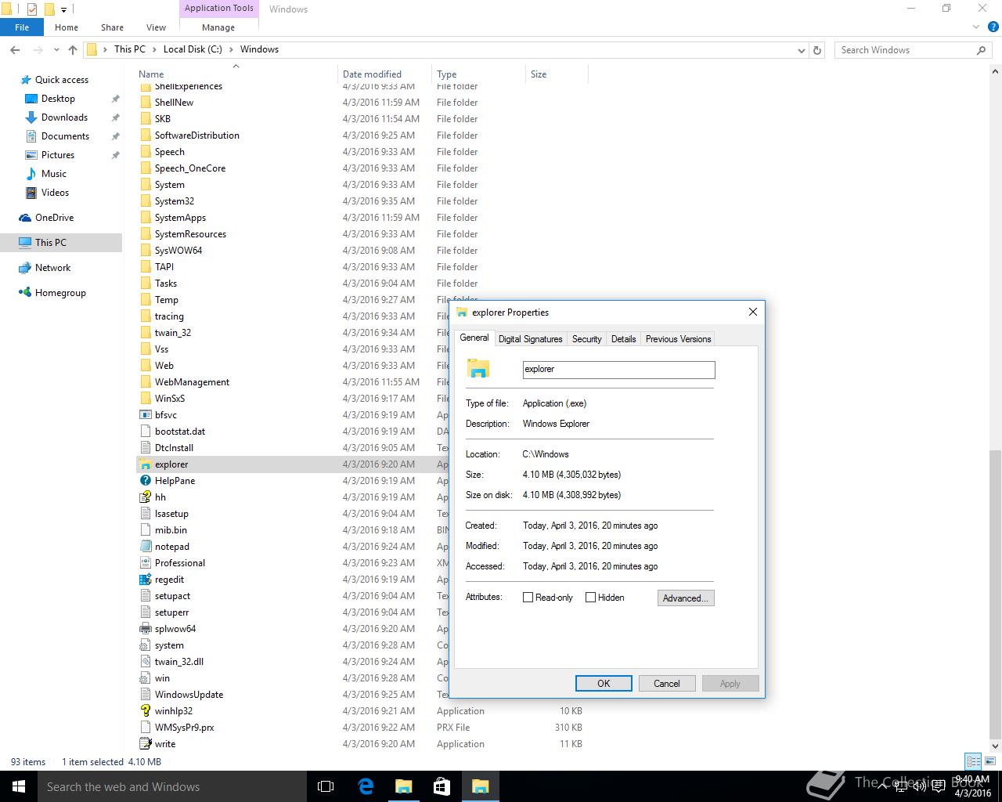Enable the Hidden attribute checkbox
Screen dimensions: 1002x802
click(590, 598)
